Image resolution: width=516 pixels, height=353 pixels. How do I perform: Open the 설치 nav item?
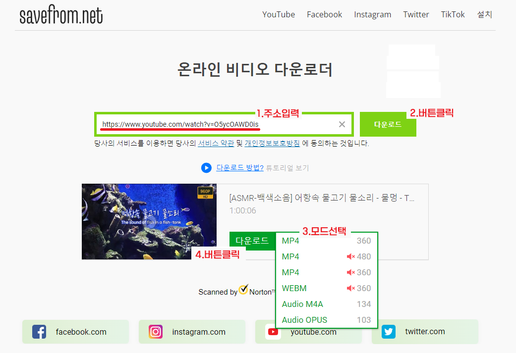(x=484, y=14)
